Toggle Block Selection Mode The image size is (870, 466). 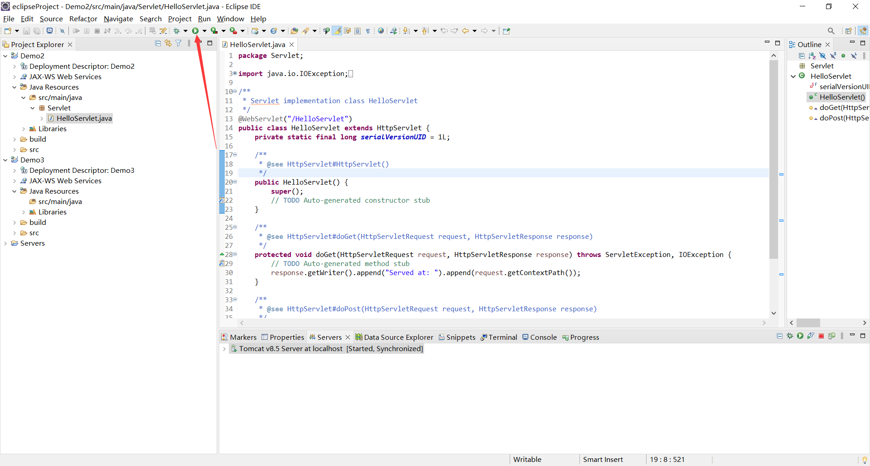(358, 31)
